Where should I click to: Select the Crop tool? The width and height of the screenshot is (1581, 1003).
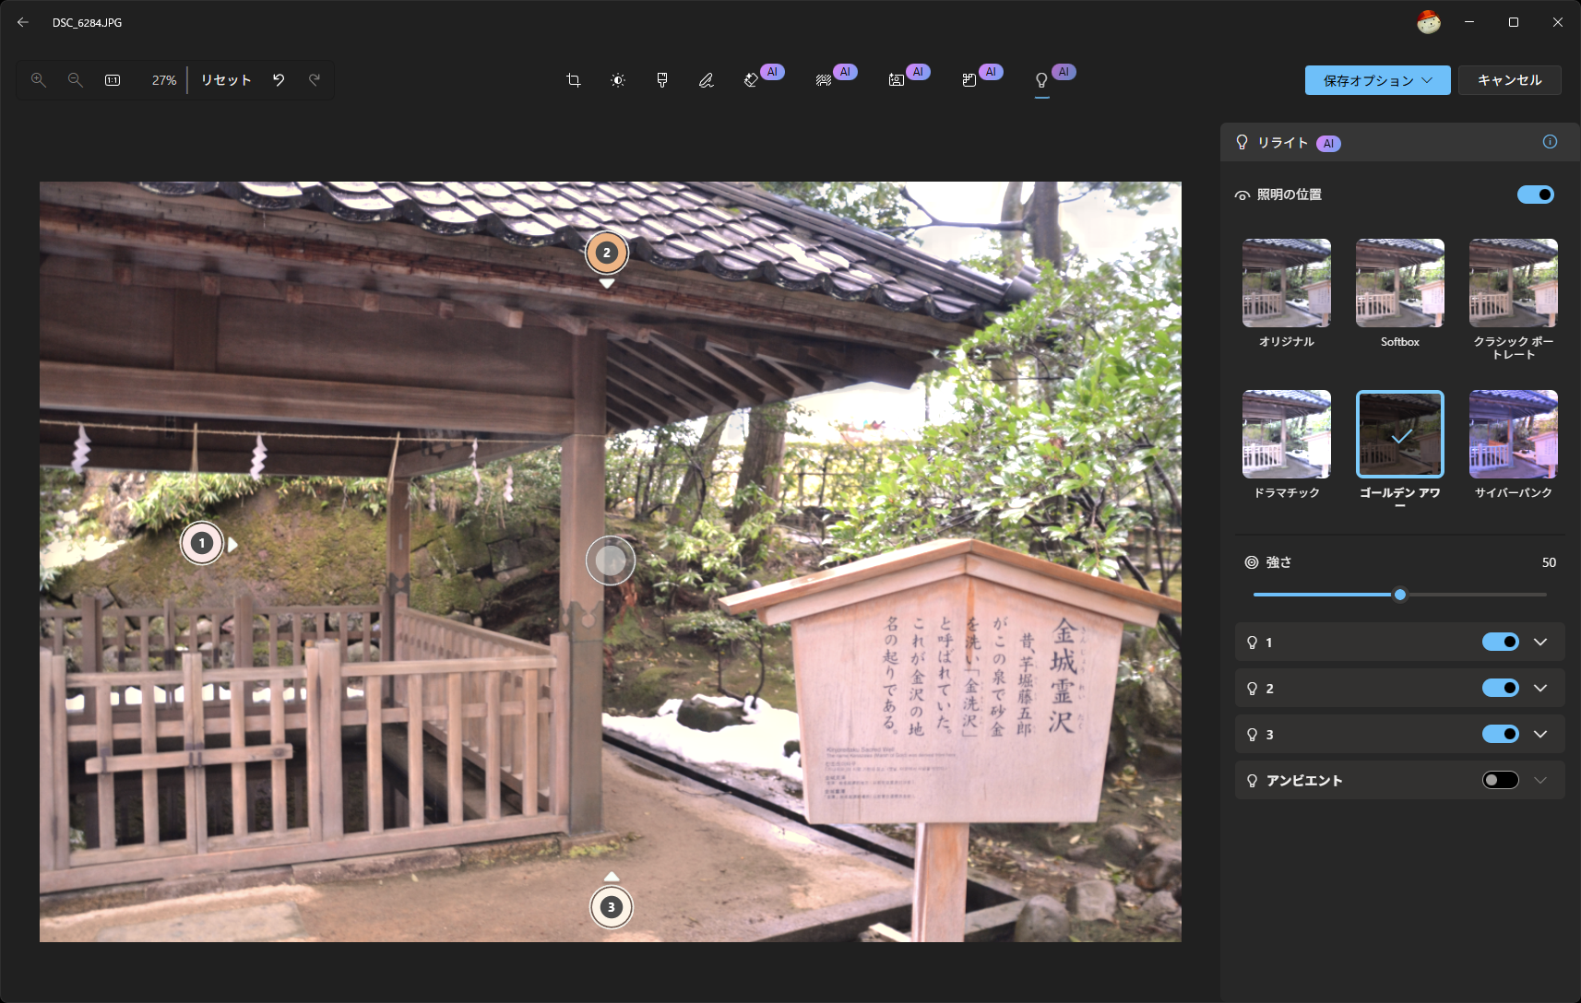pos(573,80)
